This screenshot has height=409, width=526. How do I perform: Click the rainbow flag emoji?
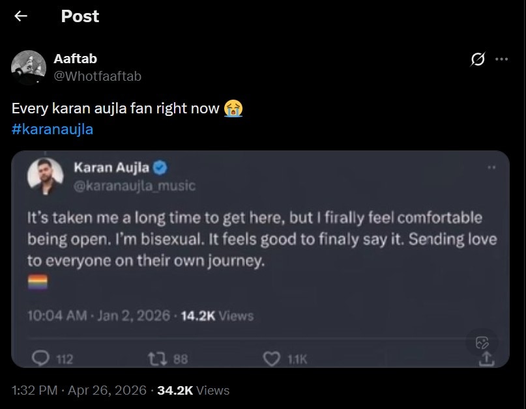(37, 280)
